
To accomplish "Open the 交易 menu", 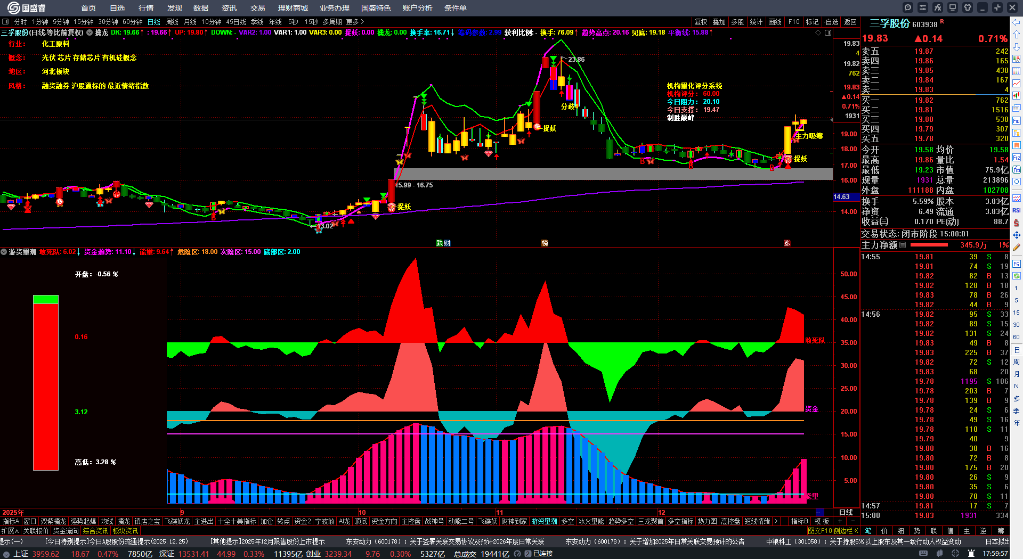I will pyautogui.click(x=258, y=8).
